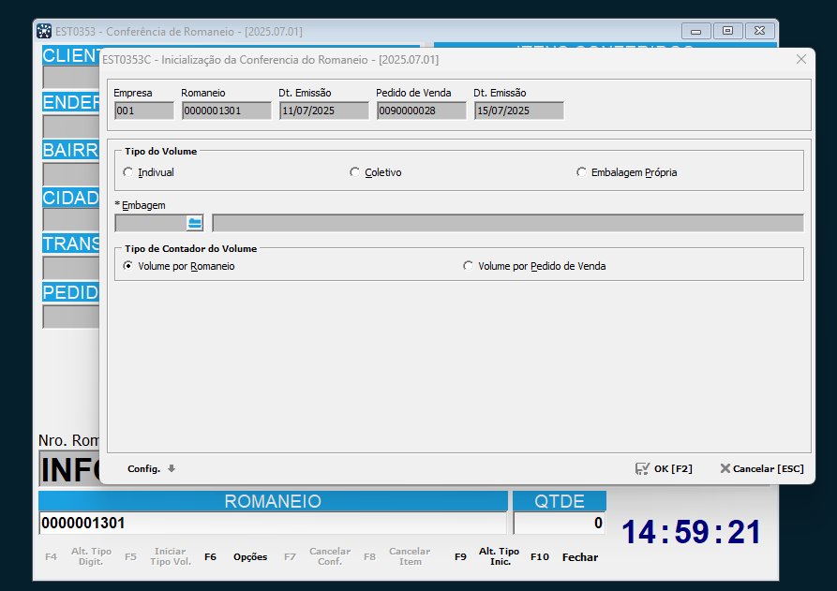Click the disabled F4 Alt. Tipo Digit. button
Viewport: 837px width, 591px height.
click(x=79, y=556)
